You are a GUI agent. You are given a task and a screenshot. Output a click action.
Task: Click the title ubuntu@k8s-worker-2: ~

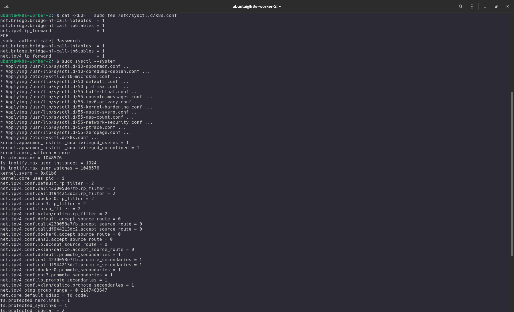(x=256, y=6)
